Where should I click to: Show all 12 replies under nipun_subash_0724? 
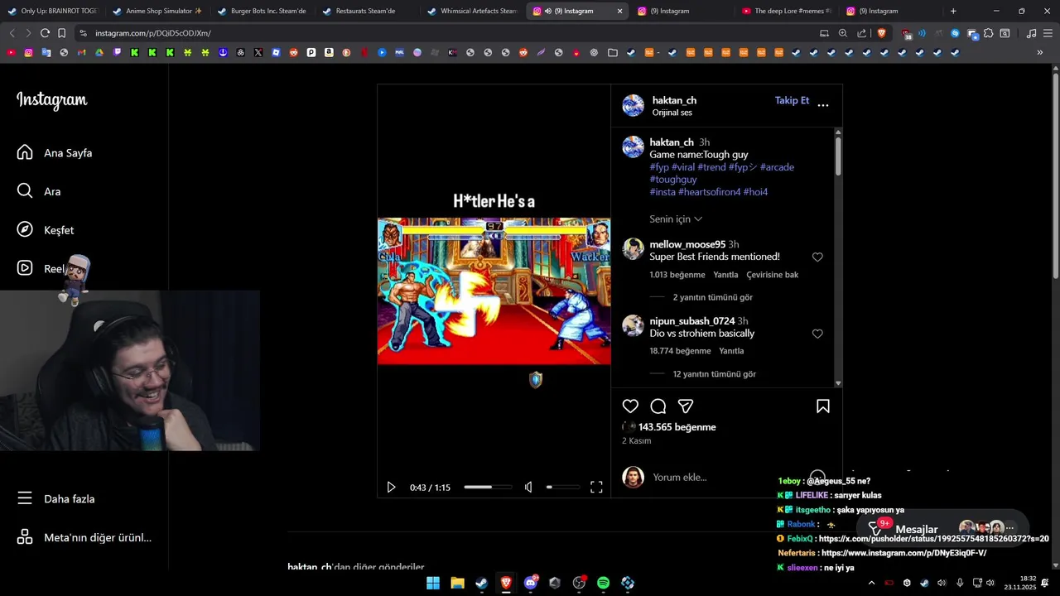coord(714,374)
